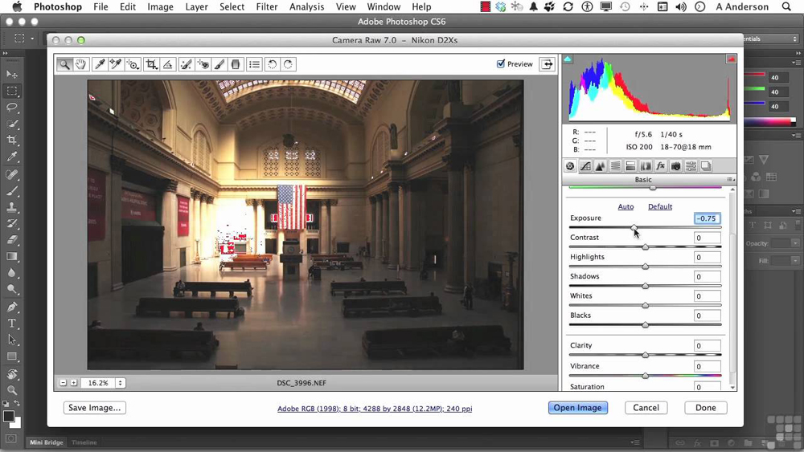Select the White Balance eyedropper tool
The width and height of the screenshot is (804, 452).
(100, 64)
